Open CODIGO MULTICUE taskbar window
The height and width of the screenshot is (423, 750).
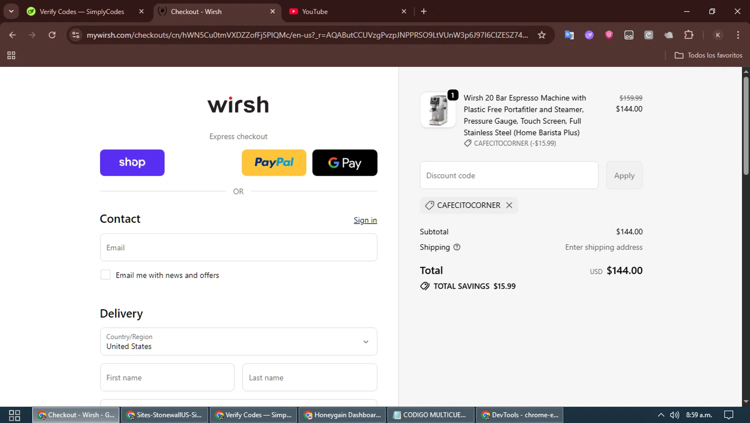pos(431,415)
